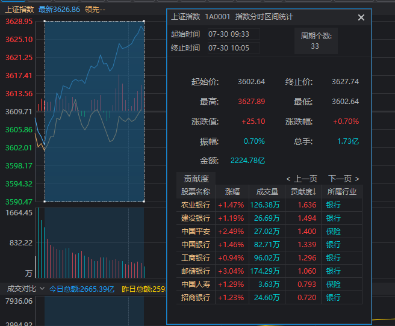Select 农业银行 row in contribution table
395x326 pixels.
[196, 205]
